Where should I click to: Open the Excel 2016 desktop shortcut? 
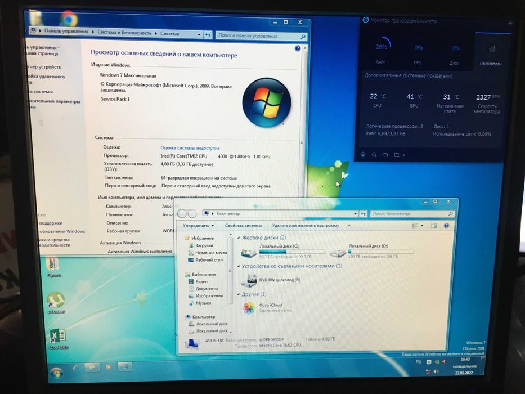(59, 339)
